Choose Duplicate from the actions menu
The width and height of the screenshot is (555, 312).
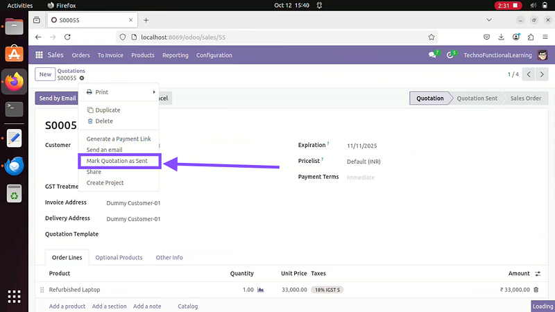(107, 110)
